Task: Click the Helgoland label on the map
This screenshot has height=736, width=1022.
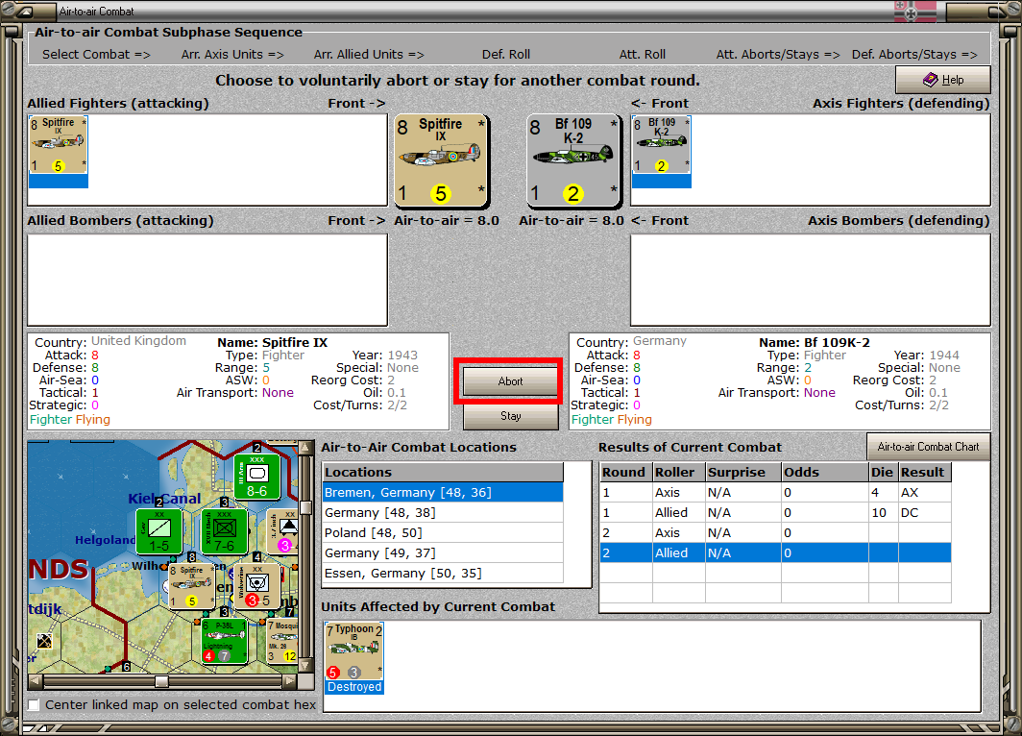Action: (x=105, y=540)
